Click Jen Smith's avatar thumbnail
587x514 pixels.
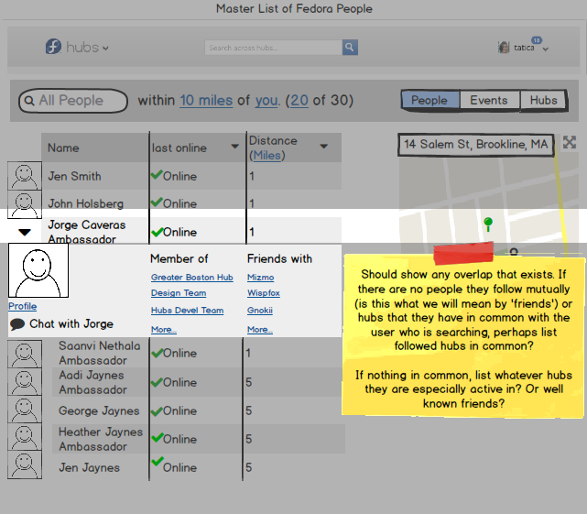click(25, 176)
